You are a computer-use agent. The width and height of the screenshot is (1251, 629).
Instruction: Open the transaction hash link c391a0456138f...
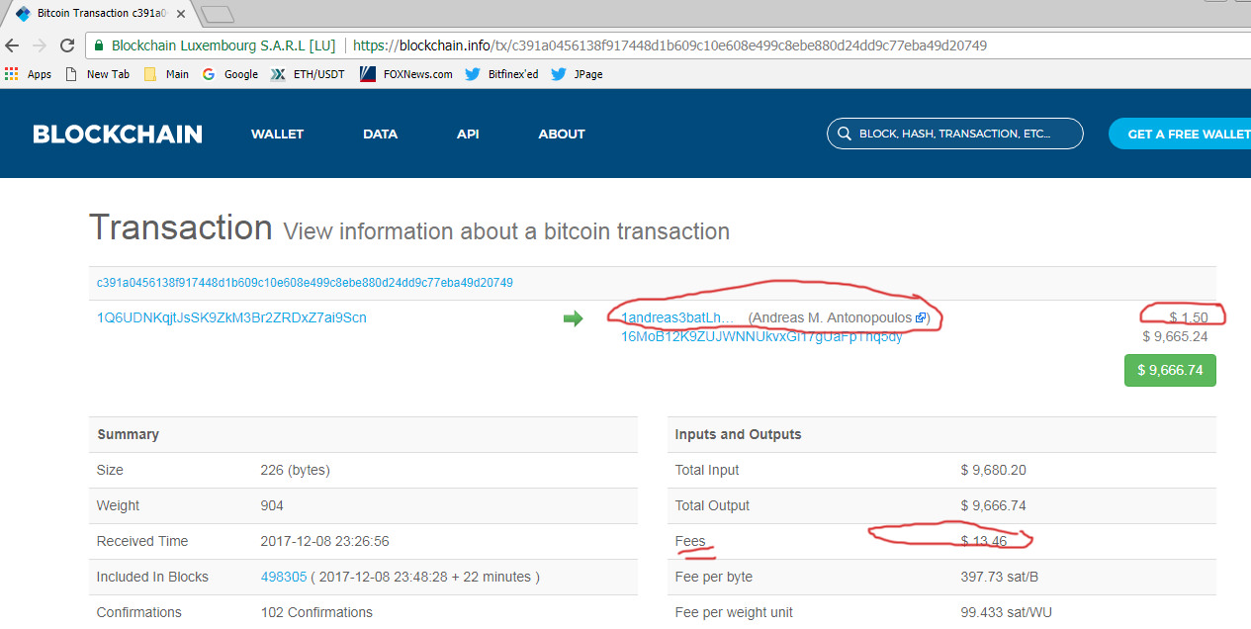pos(305,283)
